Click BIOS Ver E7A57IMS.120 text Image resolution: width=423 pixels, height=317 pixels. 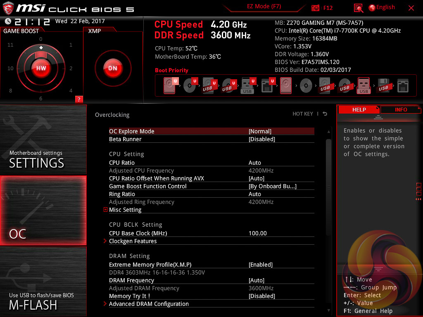click(307, 62)
